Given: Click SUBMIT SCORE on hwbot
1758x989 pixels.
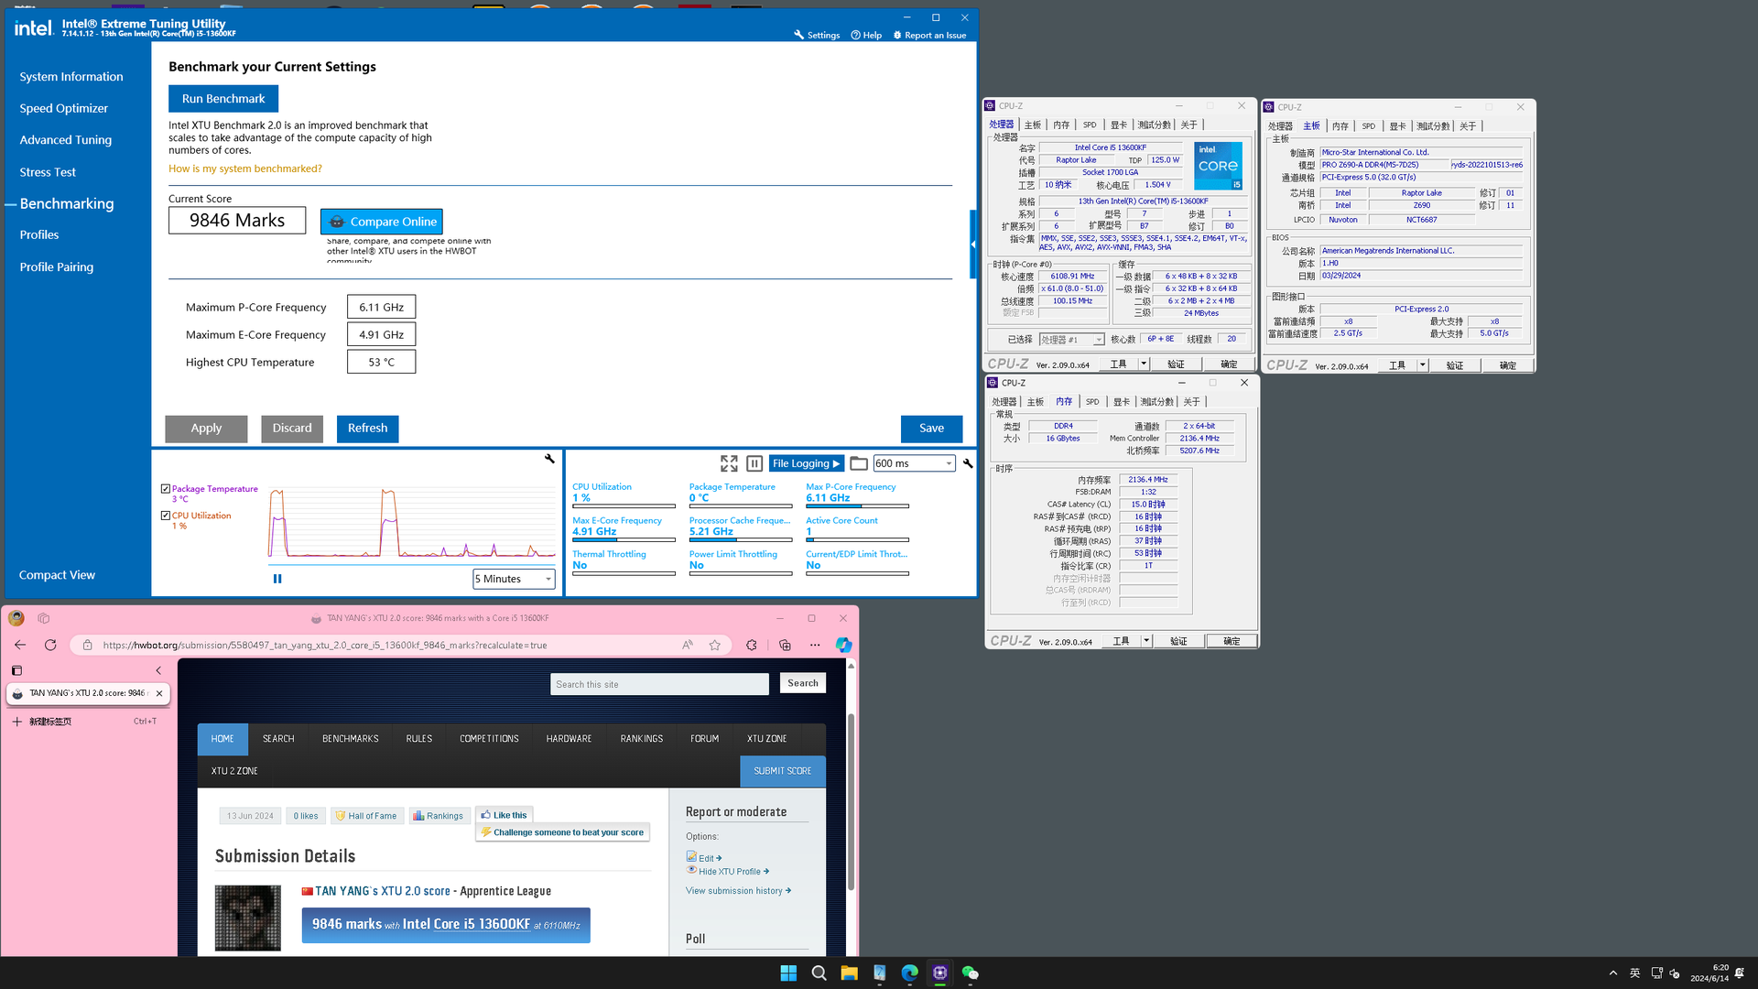Looking at the screenshot, I should coord(783,771).
